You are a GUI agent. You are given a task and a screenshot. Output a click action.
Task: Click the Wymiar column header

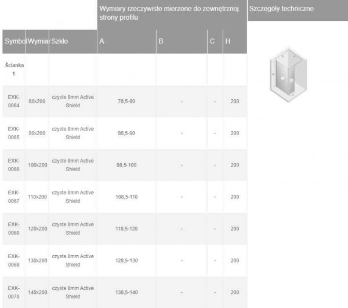click(x=38, y=42)
